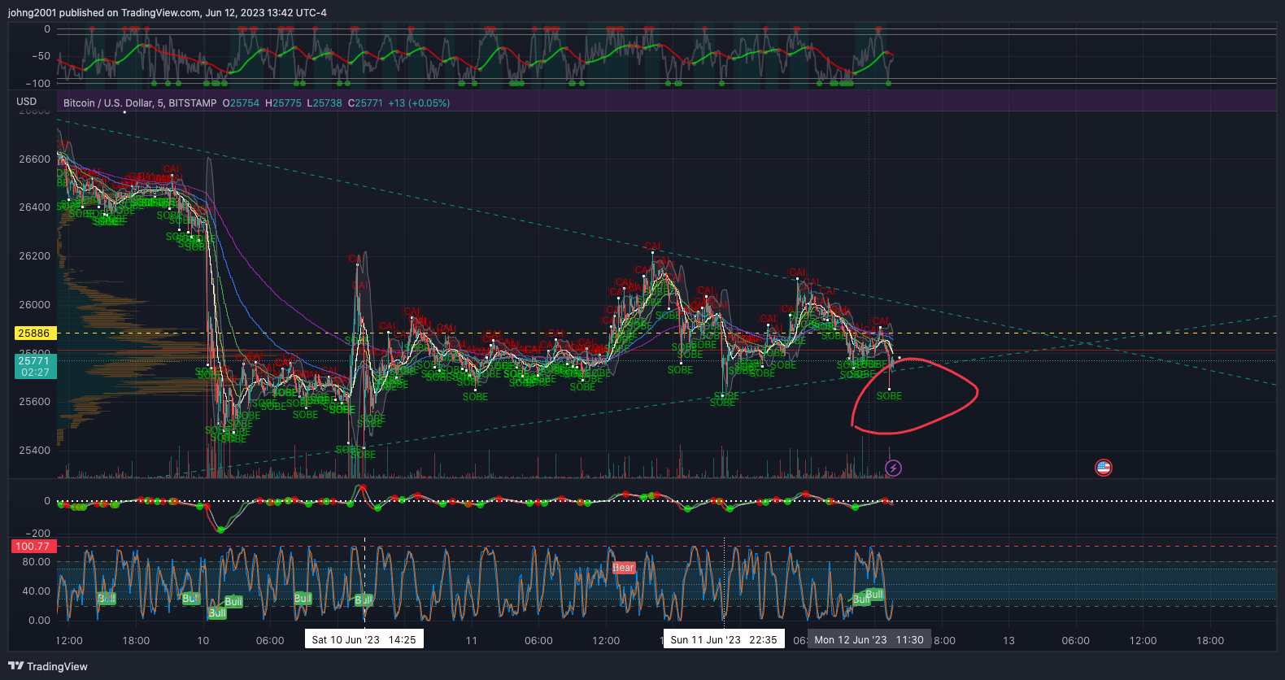Image resolution: width=1285 pixels, height=680 pixels.
Task: Click the Sun 11 Jun '23 22:35 time marker
Action: tap(724, 640)
